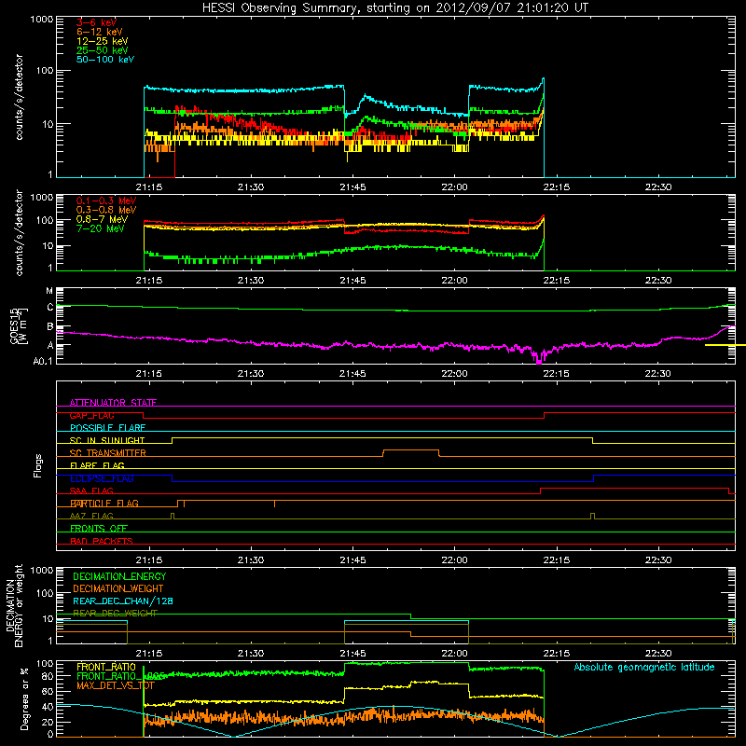Click the yellow 12-25 keV legend label
The height and width of the screenshot is (746, 746).
(103, 41)
